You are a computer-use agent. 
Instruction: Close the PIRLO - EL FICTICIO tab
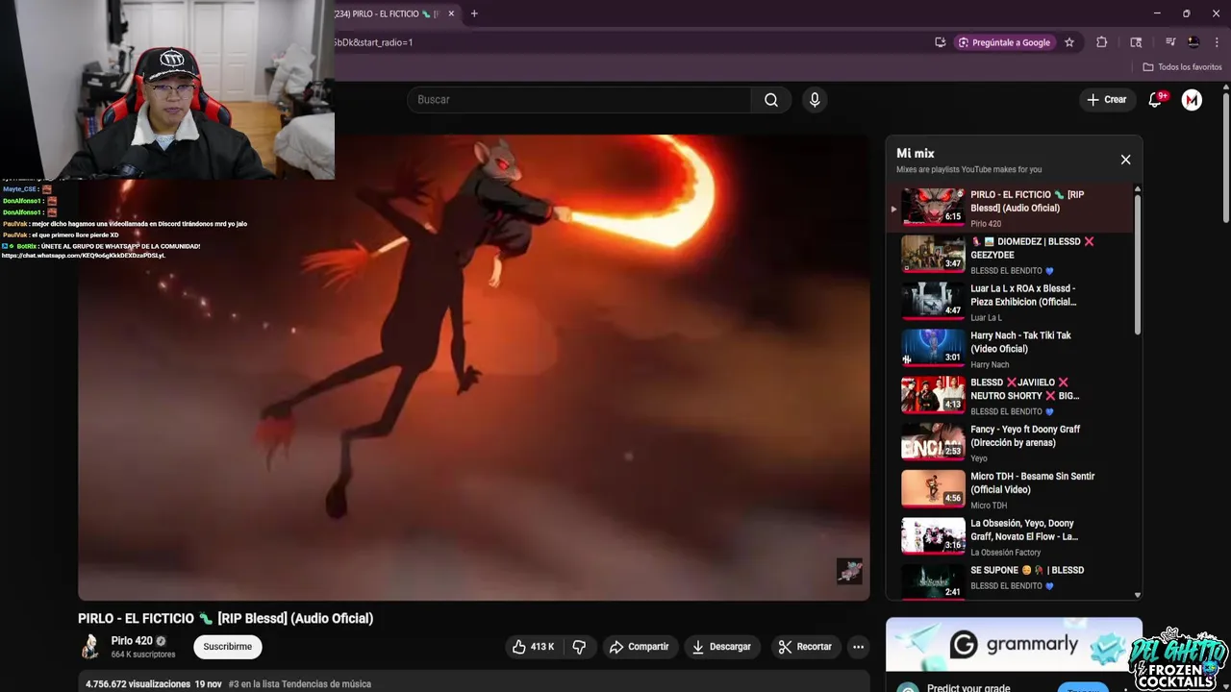451,13
